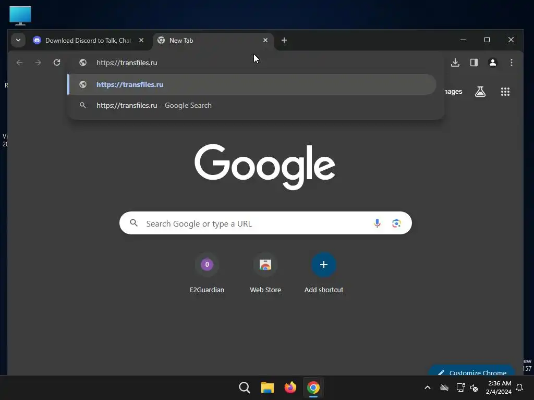Open the network status tray icon

pyautogui.click(x=460, y=387)
